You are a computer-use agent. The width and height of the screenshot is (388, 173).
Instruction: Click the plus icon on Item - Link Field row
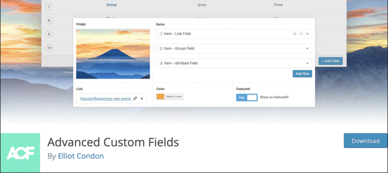[x=294, y=34]
